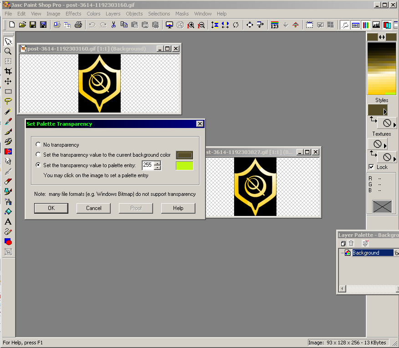This screenshot has height=348, width=399.
Task: Open the Effects menu
Action: pyautogui.click(x=73, y=14)
